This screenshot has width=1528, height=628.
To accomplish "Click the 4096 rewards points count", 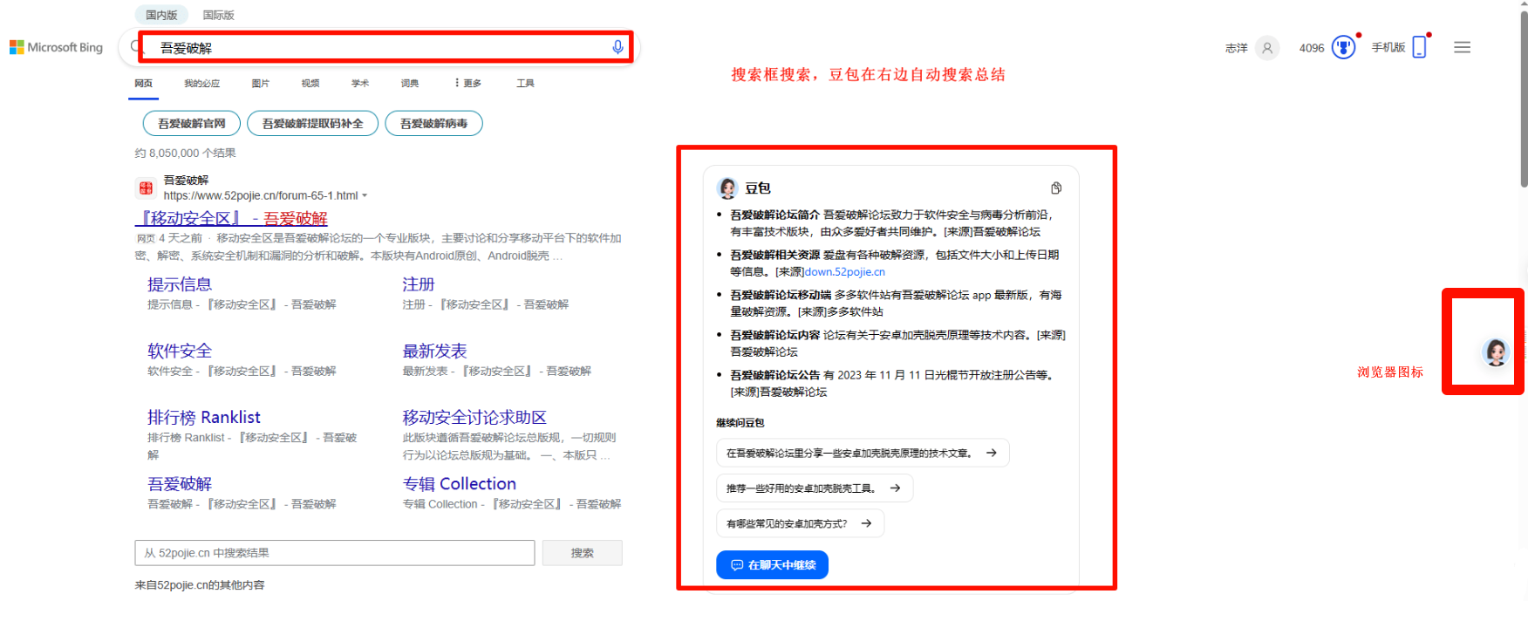I will [1312, 48].
